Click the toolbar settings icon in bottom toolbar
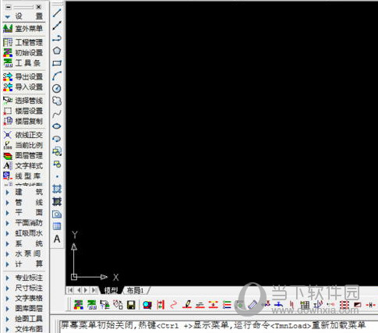 tap(91, 305)
